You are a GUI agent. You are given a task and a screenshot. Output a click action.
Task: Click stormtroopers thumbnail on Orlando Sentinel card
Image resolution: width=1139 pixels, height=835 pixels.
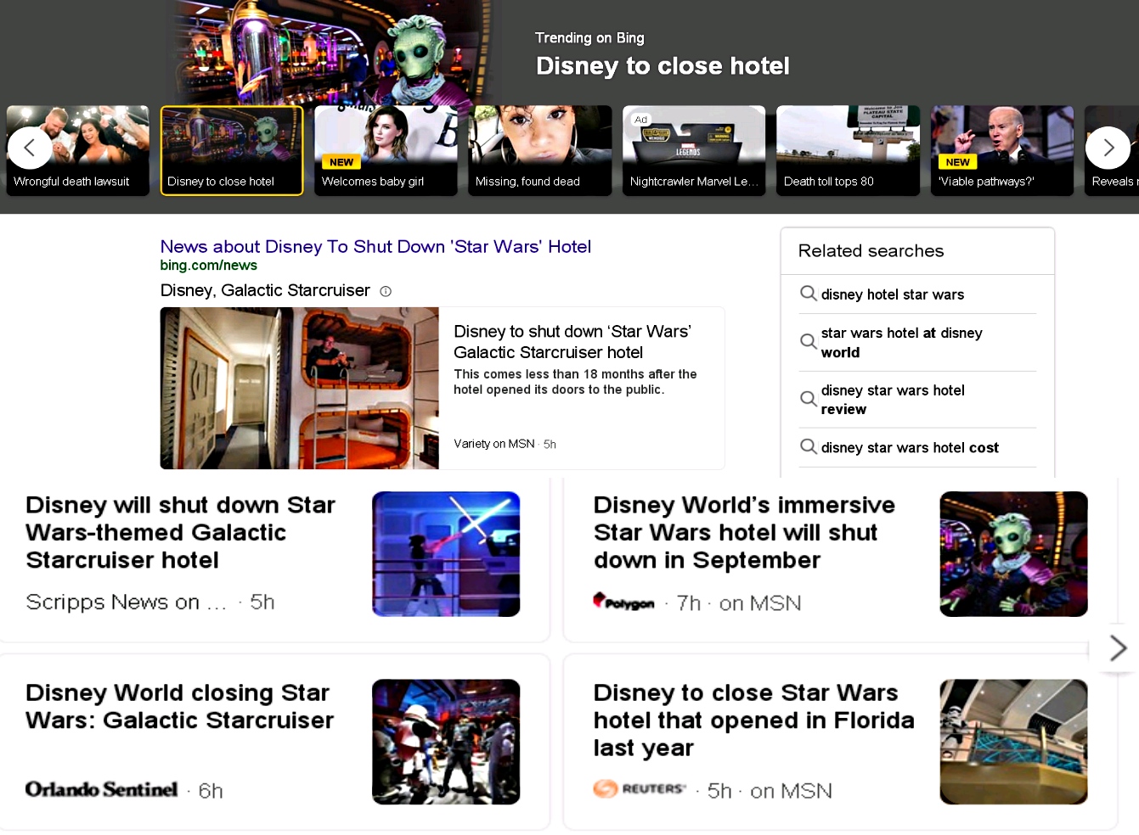click(446, 742)
